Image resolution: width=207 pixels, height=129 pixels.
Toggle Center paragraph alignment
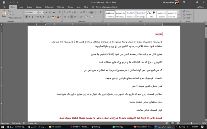point(68,17)
